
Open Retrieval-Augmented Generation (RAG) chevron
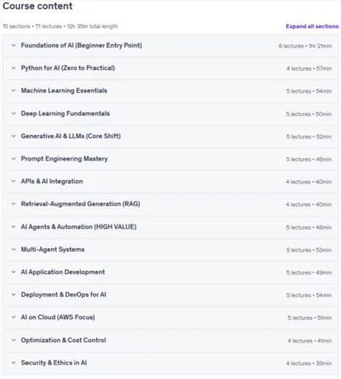[14, 204]
